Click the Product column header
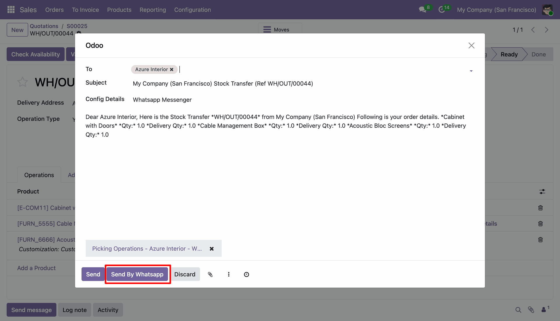Viewport: 560px width, 321px height. tap(28, 191)
